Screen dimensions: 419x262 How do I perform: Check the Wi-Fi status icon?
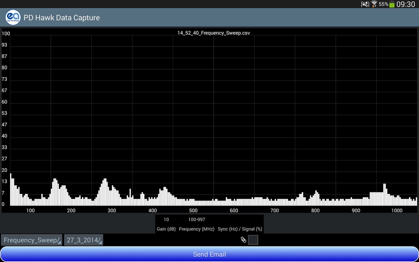374,4
